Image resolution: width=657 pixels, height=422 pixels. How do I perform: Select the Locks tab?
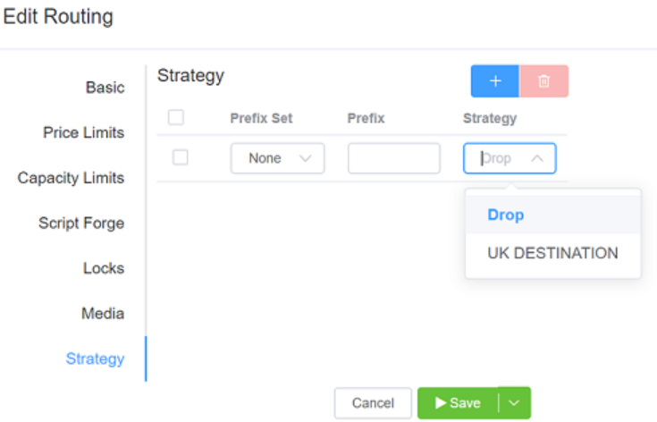104,268
